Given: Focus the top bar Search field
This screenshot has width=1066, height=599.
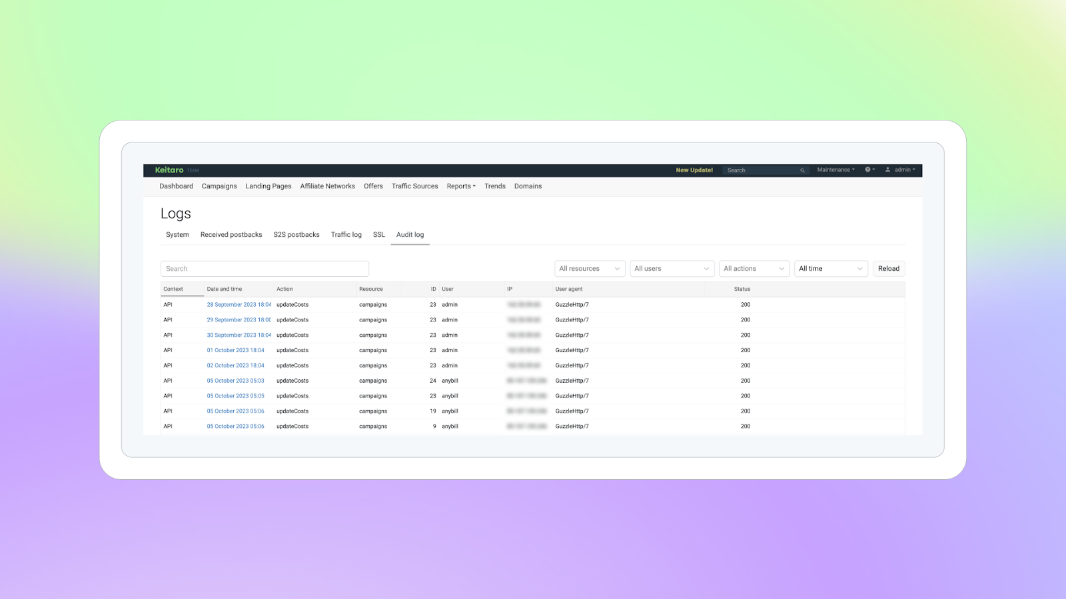Looking at the screenshot, I should [766, 170].
